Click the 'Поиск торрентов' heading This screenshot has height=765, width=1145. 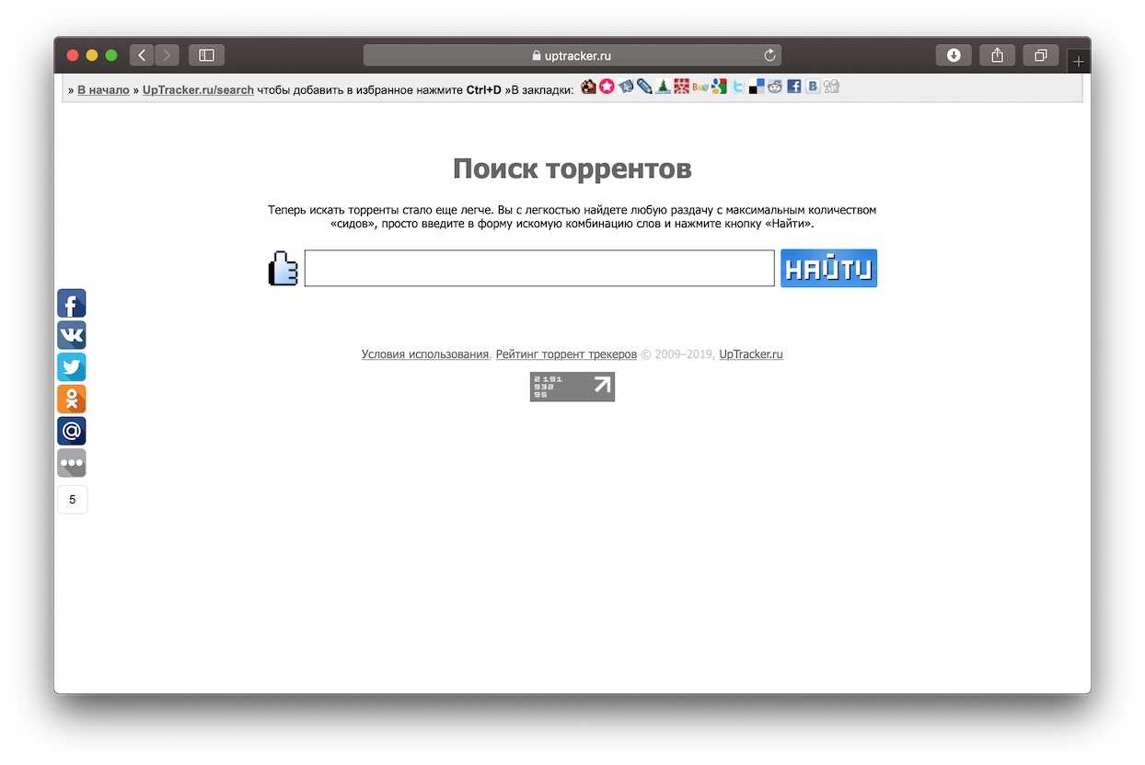572,169
